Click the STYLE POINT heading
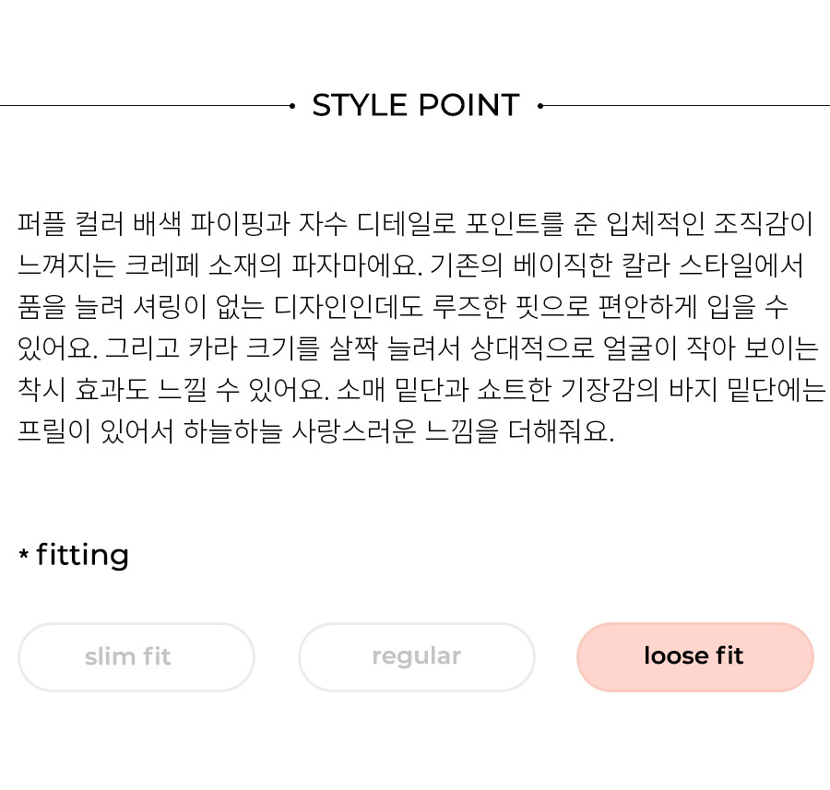Screen dimensions: 830x790 tap(416, 105)
